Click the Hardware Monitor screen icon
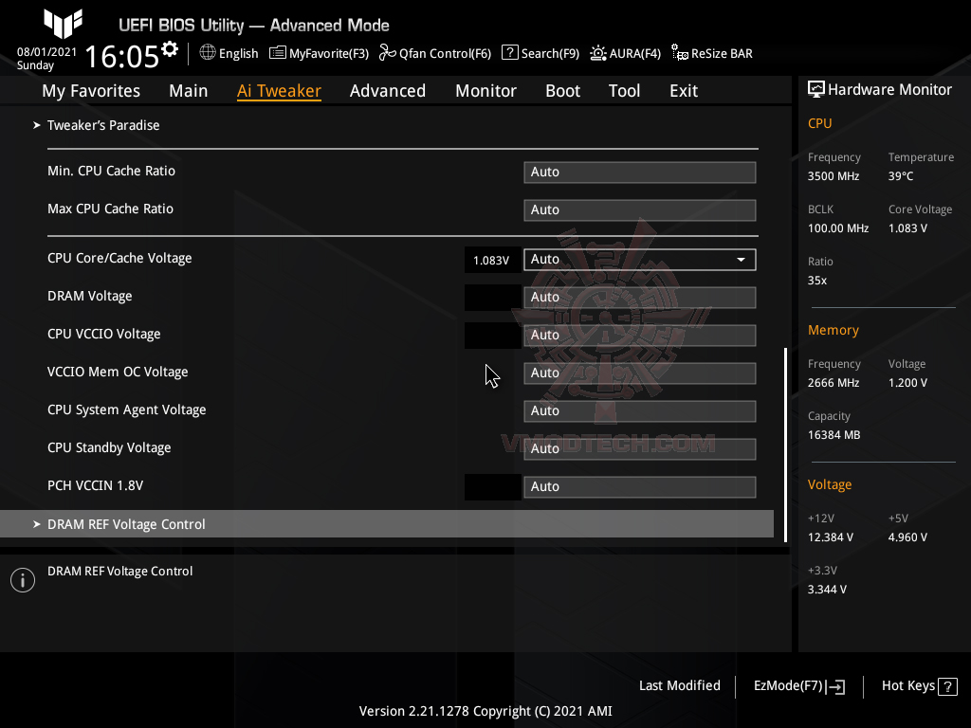The image size is (971, 728). point(816,89)
